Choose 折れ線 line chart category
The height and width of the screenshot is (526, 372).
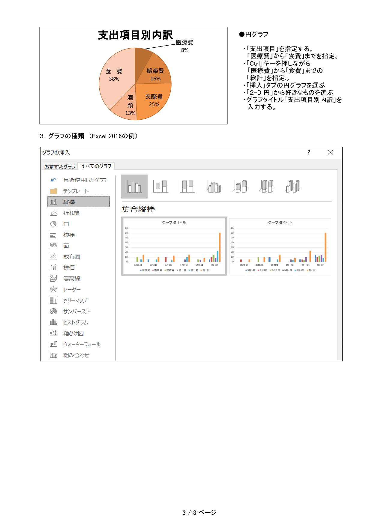click(x=71, y=213)
